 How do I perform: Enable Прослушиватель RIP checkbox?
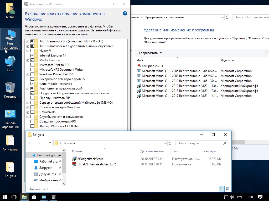point(32,98)
